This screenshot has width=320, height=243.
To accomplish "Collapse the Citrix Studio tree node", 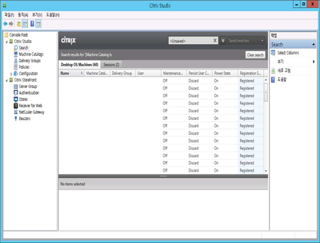I will (x=7, y=42).
